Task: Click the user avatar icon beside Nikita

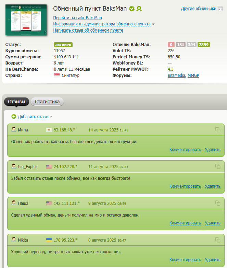Action: pos(14,240)
